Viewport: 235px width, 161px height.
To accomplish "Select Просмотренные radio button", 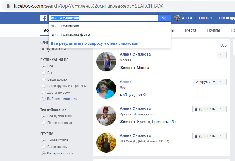I will [x=44, y=123].
